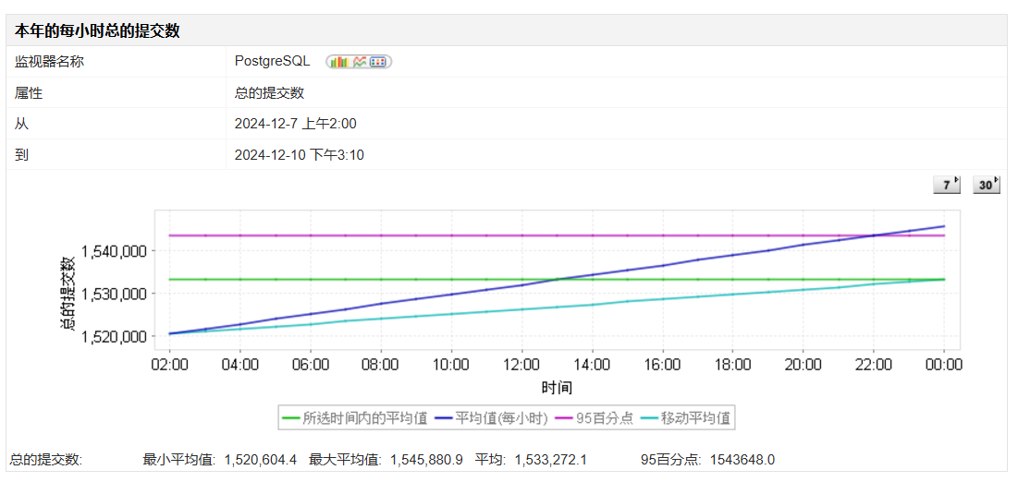The image size is (1018, 482).
Task: Click the 总的提交数 attribute value
Action: tap(269, 92)
